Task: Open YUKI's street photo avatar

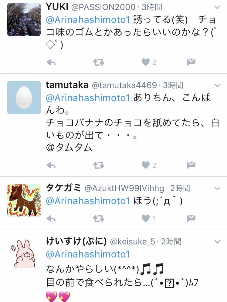Action: click(x=24, y=19)
